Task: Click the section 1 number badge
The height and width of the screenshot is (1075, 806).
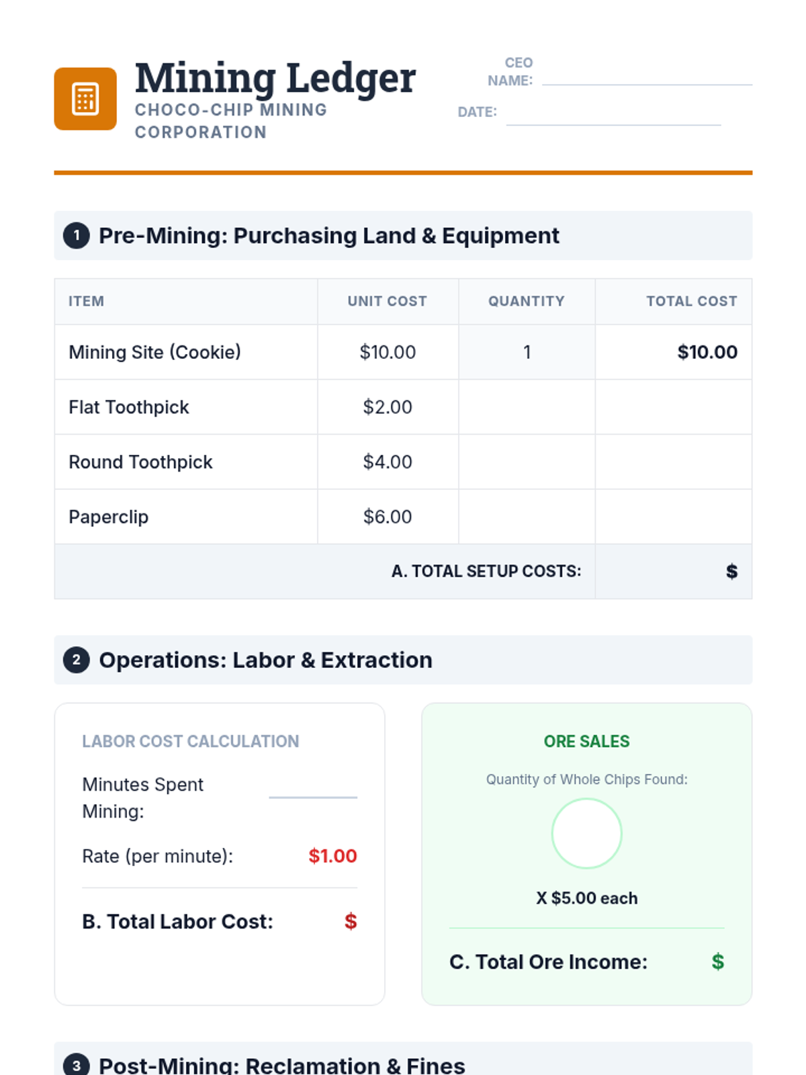Action: click(x=77, y=236)
